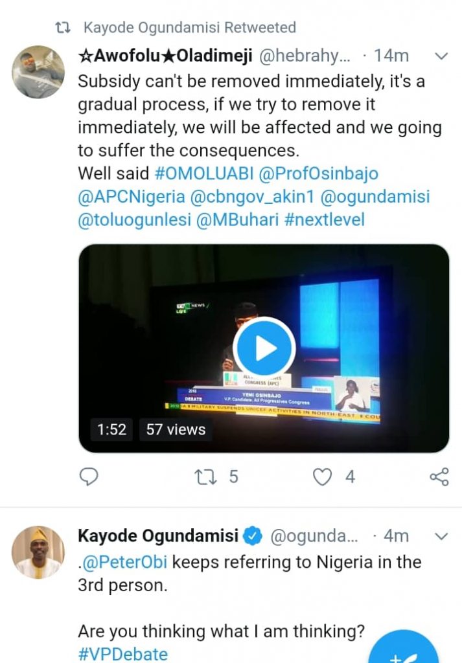Tap Kayode Ogundamisi's verified badge

click(252, 537)
